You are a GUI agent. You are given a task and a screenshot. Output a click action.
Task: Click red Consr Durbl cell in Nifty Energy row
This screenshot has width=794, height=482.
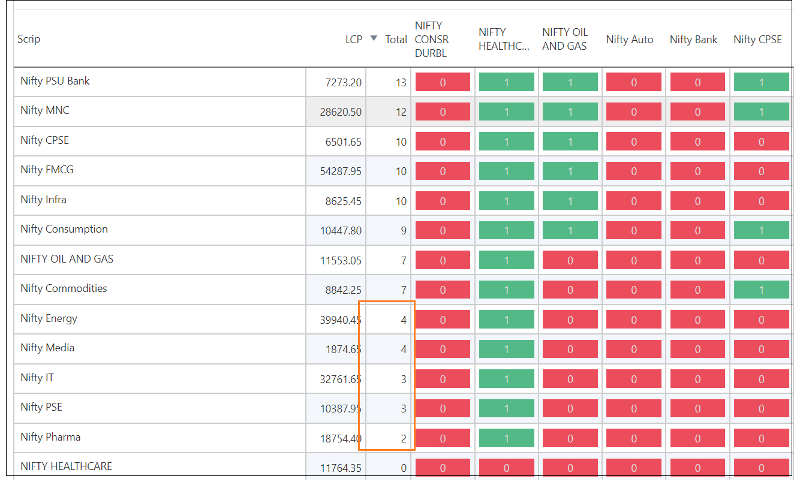tap(443, 320)
